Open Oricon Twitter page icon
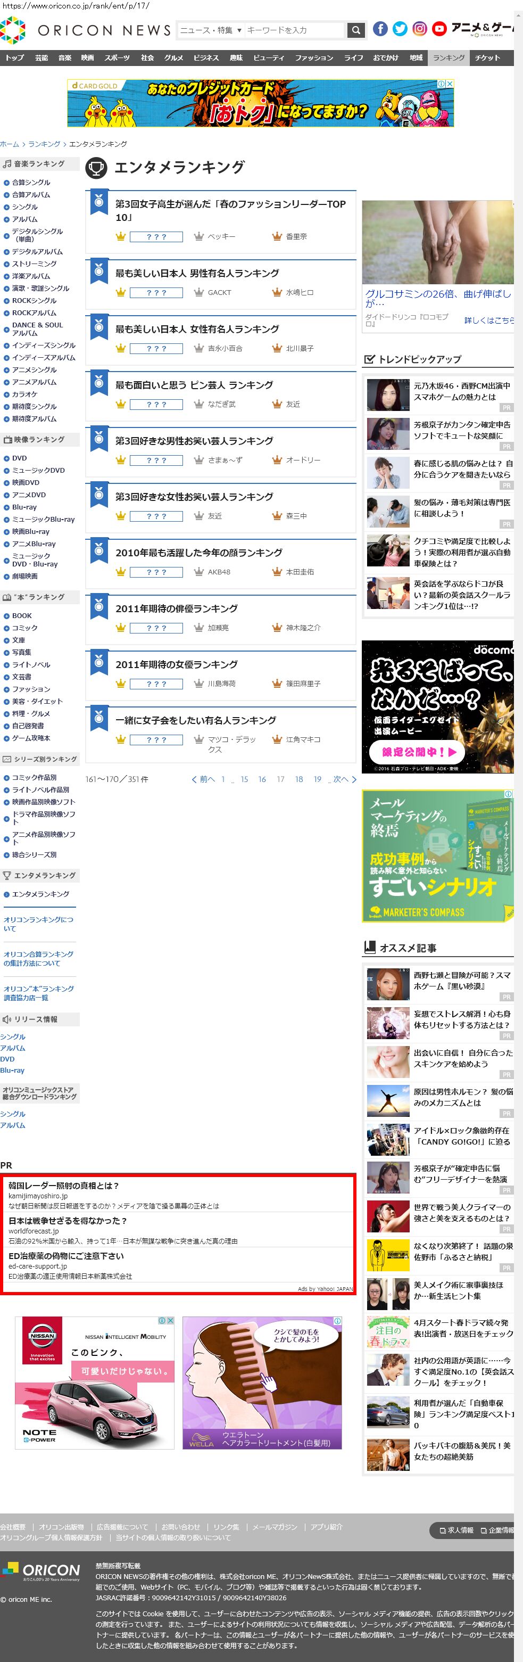Image resolution: width=523 pixels, height=1662 pixels. (400, 28)
